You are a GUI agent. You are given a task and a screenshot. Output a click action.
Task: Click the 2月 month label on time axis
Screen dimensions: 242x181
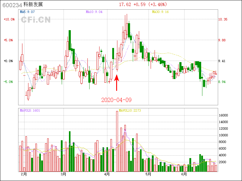pyautogui.click(x=24, y=174)
